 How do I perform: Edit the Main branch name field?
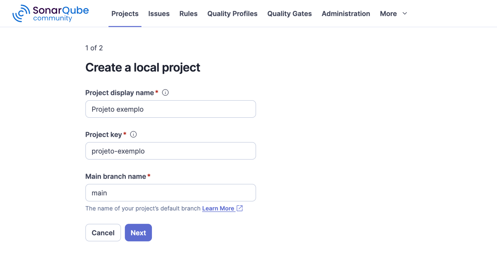[x=171, y=193]
